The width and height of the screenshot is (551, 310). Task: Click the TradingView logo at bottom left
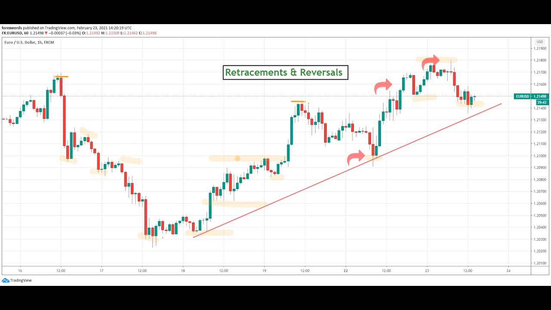coord(17,280)
